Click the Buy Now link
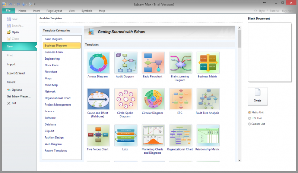The width and height of the screenshot is (298, 173). [288, 11]
